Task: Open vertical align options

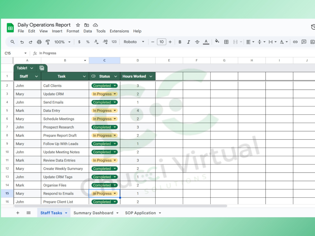Action: tap(261, 42)
